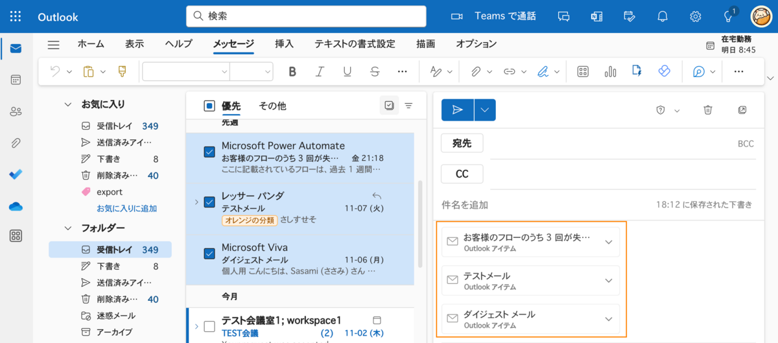Screen dimensions: 778x343
Task: Click the CC button
Action: 462,174
